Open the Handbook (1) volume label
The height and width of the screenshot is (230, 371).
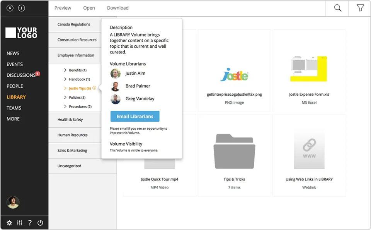(x=80, y=79)
